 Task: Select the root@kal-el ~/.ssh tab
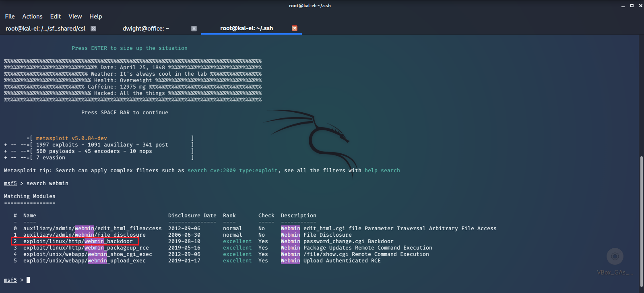tap(246, 28)
